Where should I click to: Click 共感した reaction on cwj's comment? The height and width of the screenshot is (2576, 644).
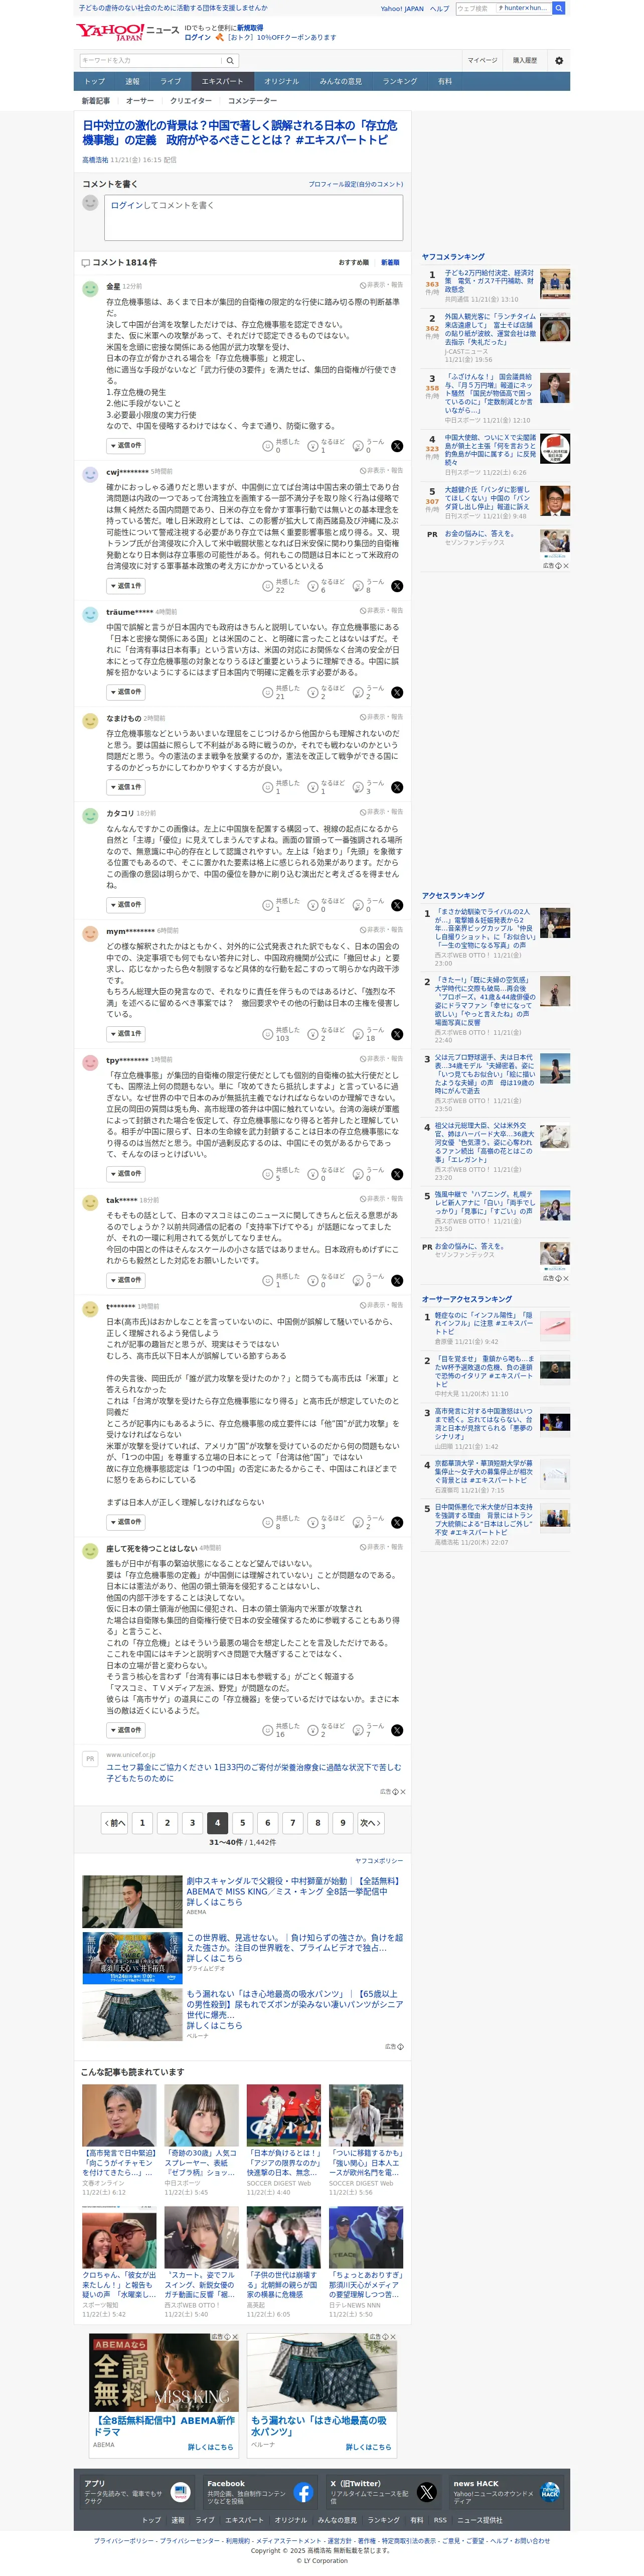click(x=282, y=586)
